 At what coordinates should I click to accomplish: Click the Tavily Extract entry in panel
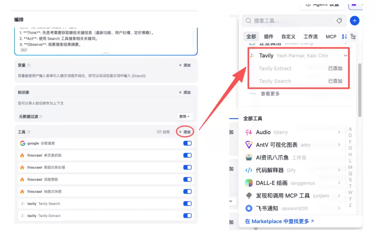tap(301, 69)
